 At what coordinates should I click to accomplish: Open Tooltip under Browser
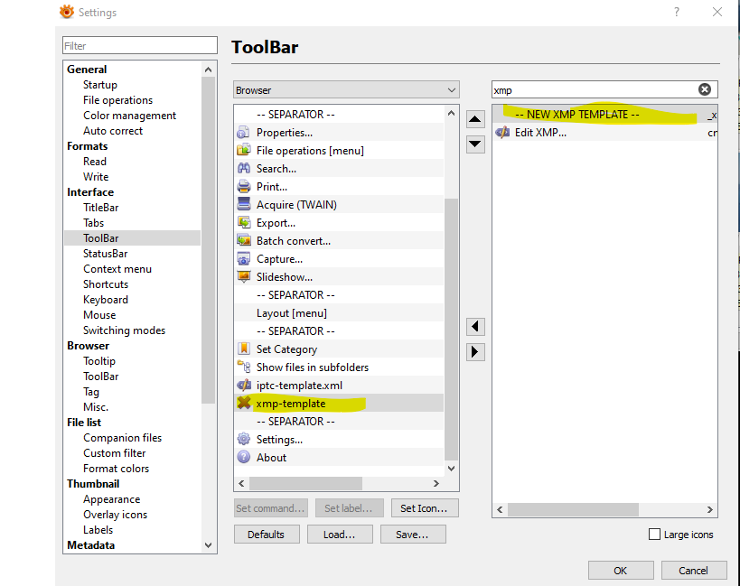point(99,361)
